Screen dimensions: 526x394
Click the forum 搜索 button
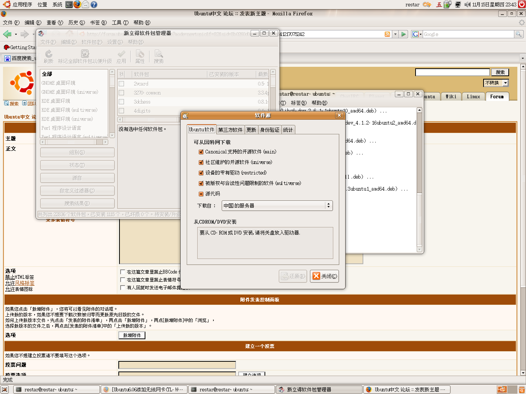[500, 72]
